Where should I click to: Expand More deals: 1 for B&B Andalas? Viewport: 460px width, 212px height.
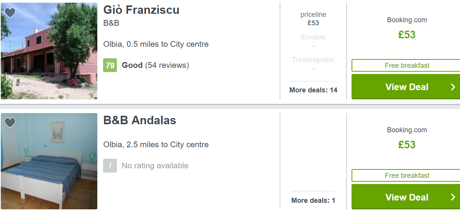tap(313, 200)
